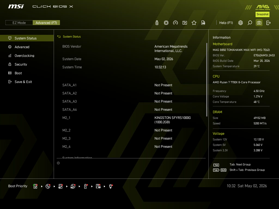This screenshot has height=209, width=279.
Task: Open System Status in sidebar
Action: pyautogui.click(x=27, y=38)
